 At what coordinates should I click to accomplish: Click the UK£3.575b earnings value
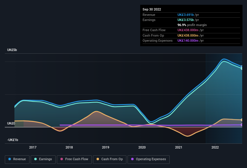tap(186, 20)
